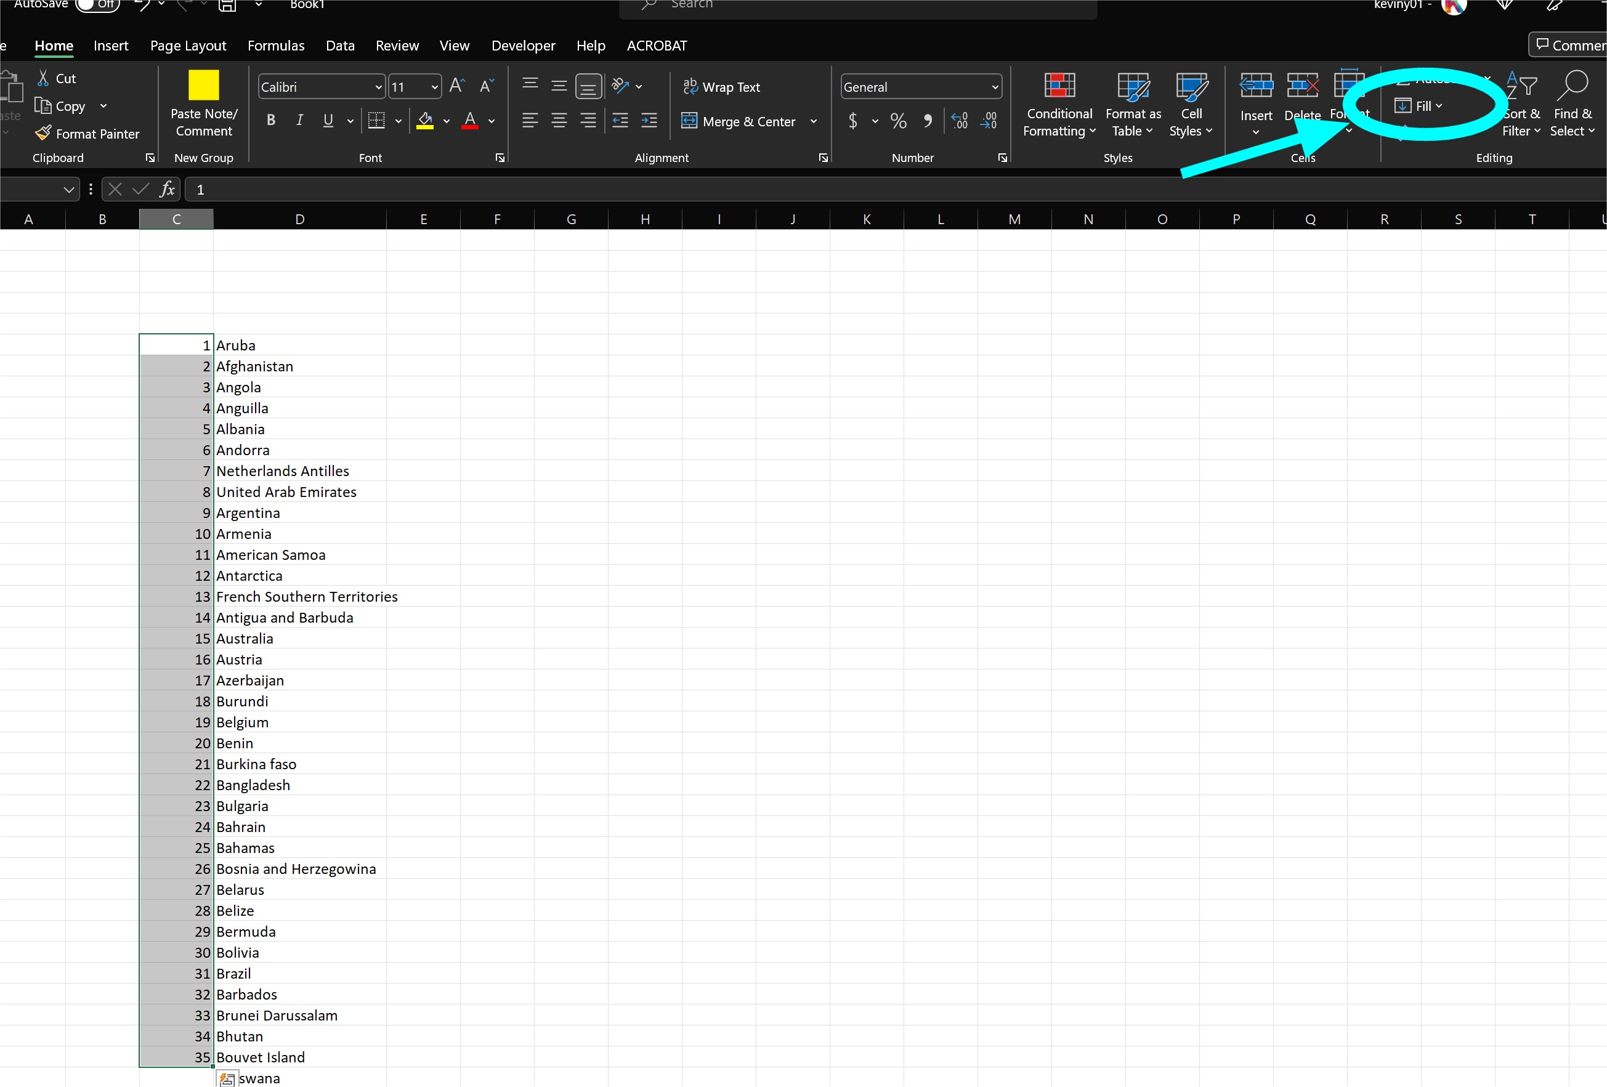Toggle Bold formatting

tap(271, 121)
